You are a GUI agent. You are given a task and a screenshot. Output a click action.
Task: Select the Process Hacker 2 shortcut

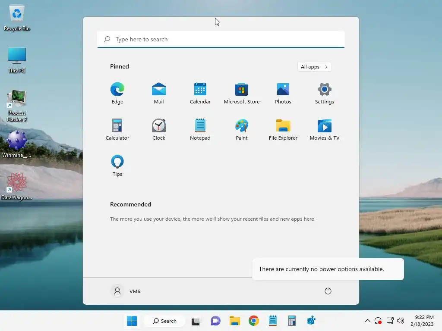point(17,106)
